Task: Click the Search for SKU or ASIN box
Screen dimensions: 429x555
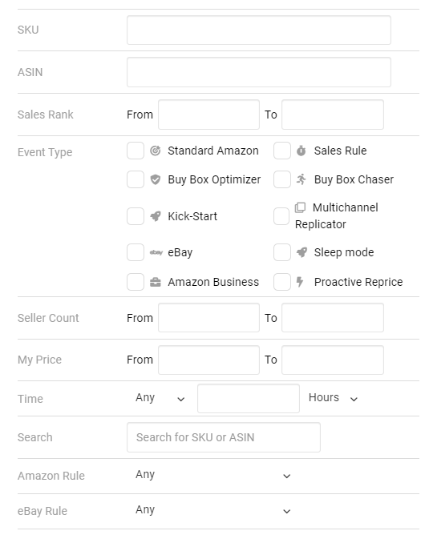Action: [x=224, y=437]
